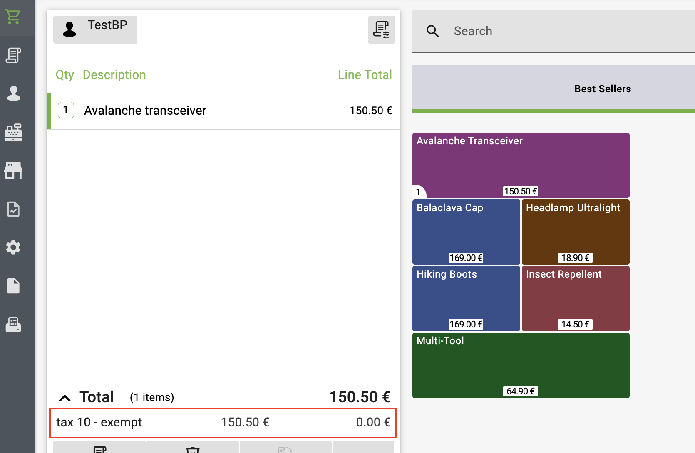Click the quantity box on Avalanche line
695x453 pixels.
pos(66,110)
